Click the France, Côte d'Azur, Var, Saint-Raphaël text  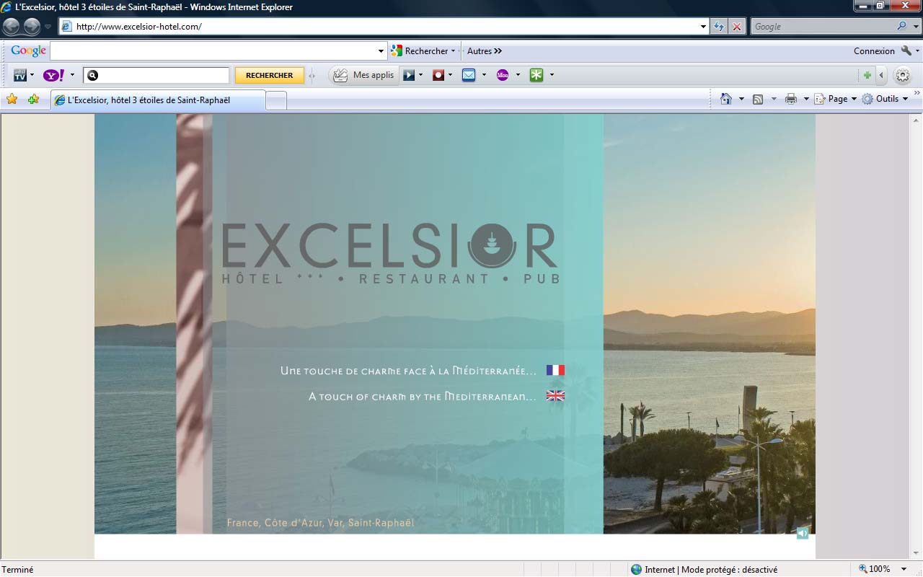coord(320,523)
